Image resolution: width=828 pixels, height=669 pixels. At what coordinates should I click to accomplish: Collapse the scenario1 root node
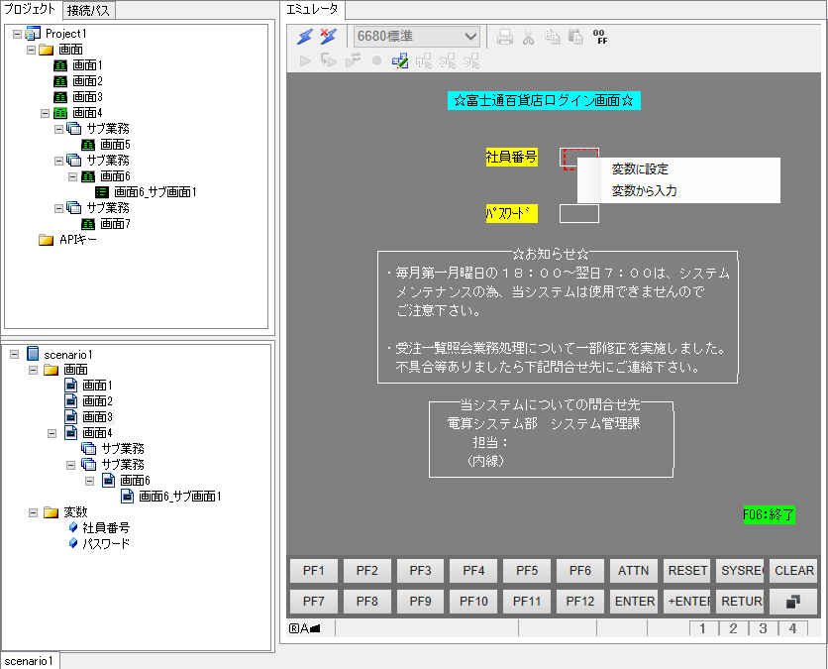pyautogui.click(x=14, y=355)
